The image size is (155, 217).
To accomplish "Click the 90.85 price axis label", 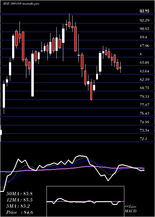I will pos(144,29).
